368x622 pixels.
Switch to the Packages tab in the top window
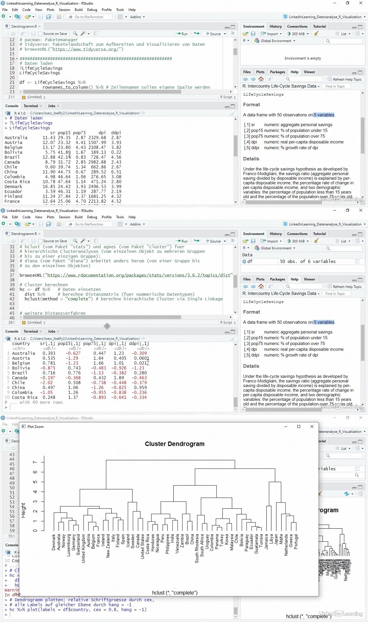click(277, 72)
